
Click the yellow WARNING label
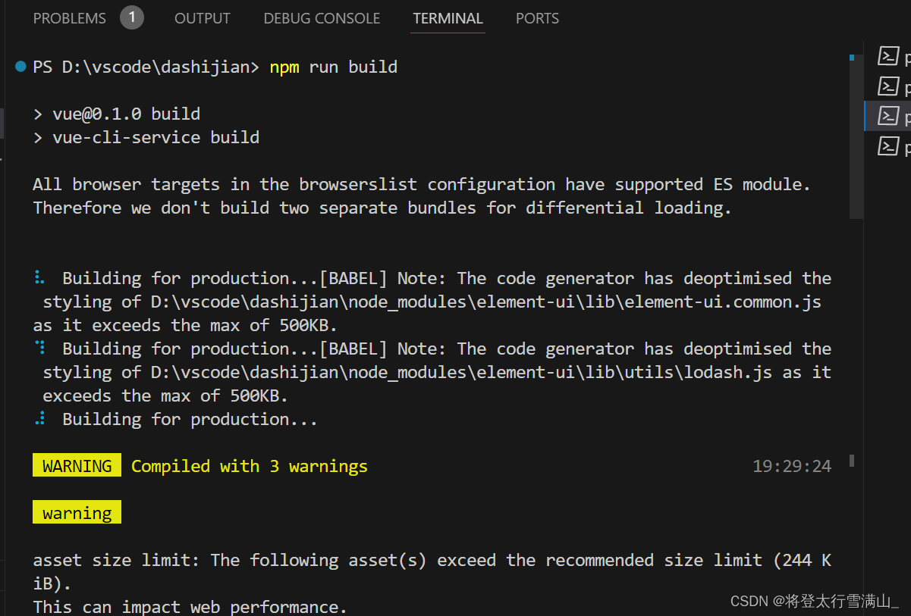(x=77, y=466)
